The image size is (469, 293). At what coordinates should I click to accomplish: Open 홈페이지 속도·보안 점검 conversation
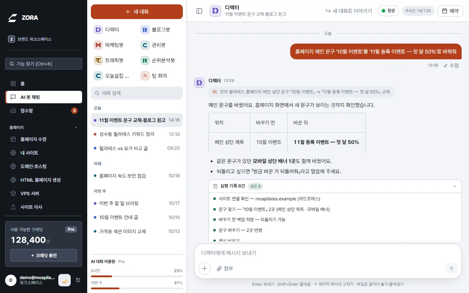point(137,176)
